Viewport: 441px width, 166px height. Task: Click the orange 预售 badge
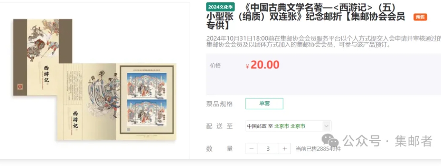coord(420,17)
